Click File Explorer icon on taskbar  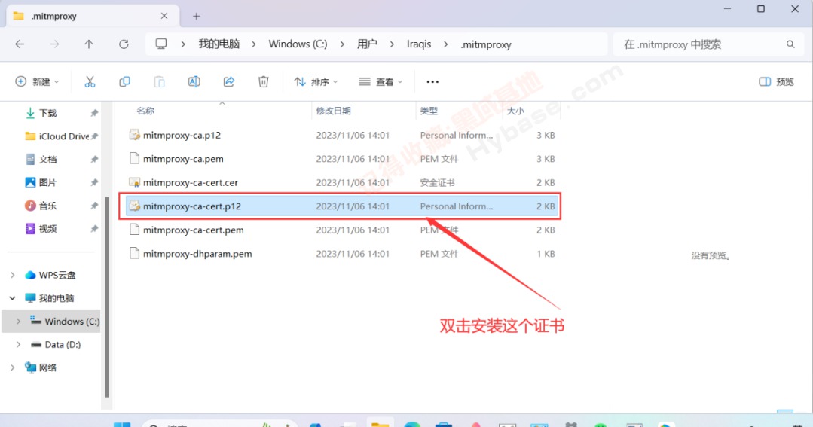(x=380, y=423)
